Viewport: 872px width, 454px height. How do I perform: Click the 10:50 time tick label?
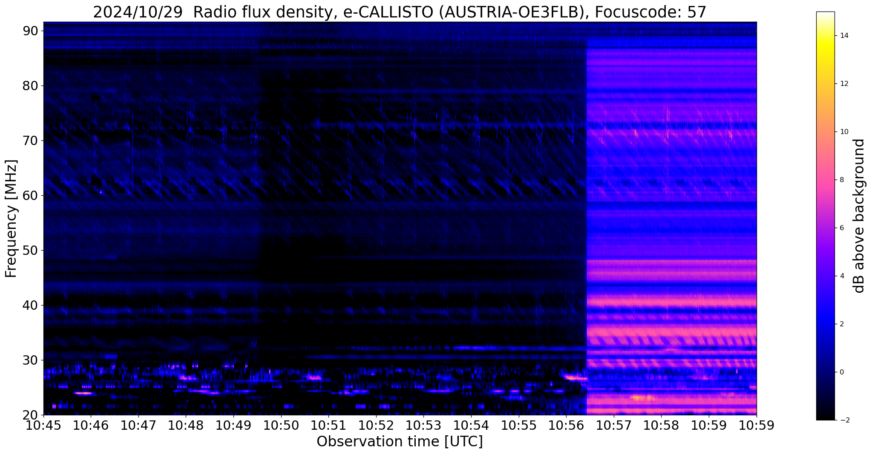(x=281, y=425)
